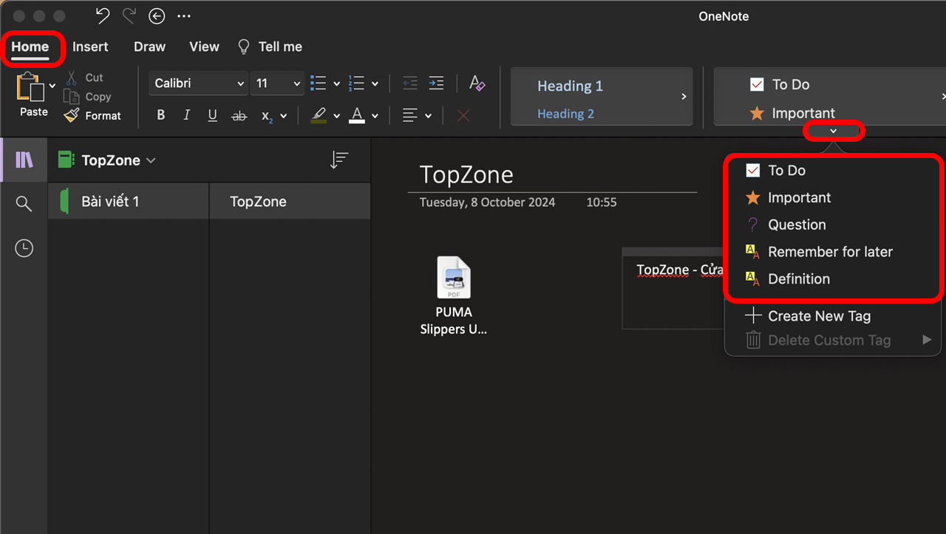Viewport: 946px width, 534px height.
Task: Click the Redo arrow in title bar
Action: [x=129, y=16]
